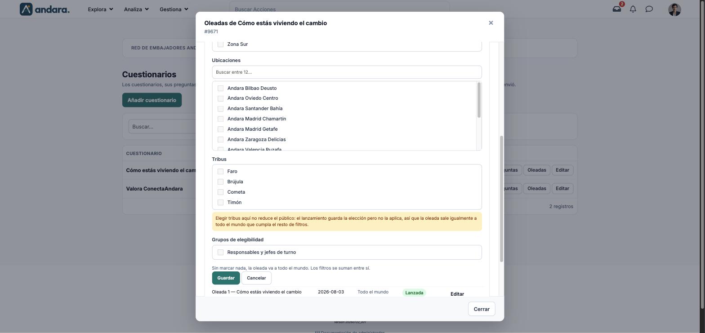The width and height of the screenshot is (705, 333).
Task: Open the user profile avatar
Action: 674,9
